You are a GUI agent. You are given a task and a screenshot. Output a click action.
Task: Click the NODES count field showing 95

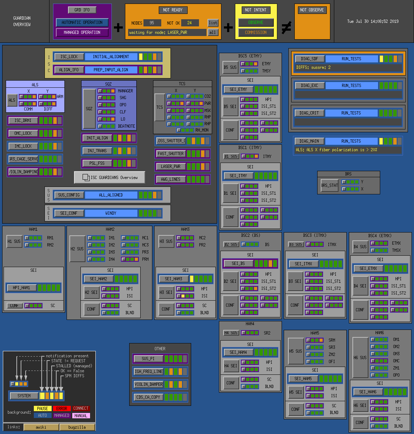(152, 23)
